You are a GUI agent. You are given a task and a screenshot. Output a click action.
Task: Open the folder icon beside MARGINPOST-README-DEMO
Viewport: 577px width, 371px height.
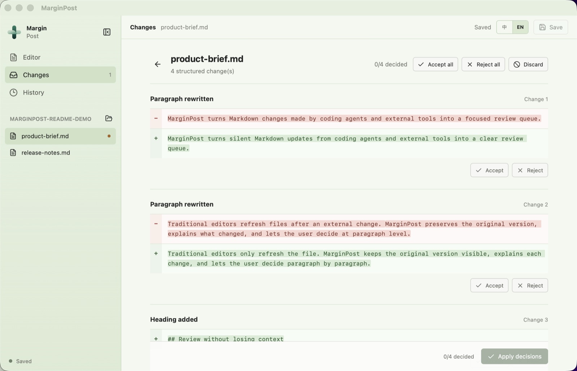tap(109, 119)
